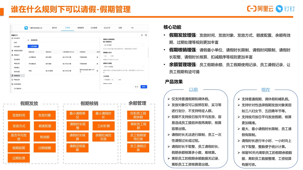303x170 pixels.
Task: Click the blue 添加假期 button
Action: click(x=33, y=46)
